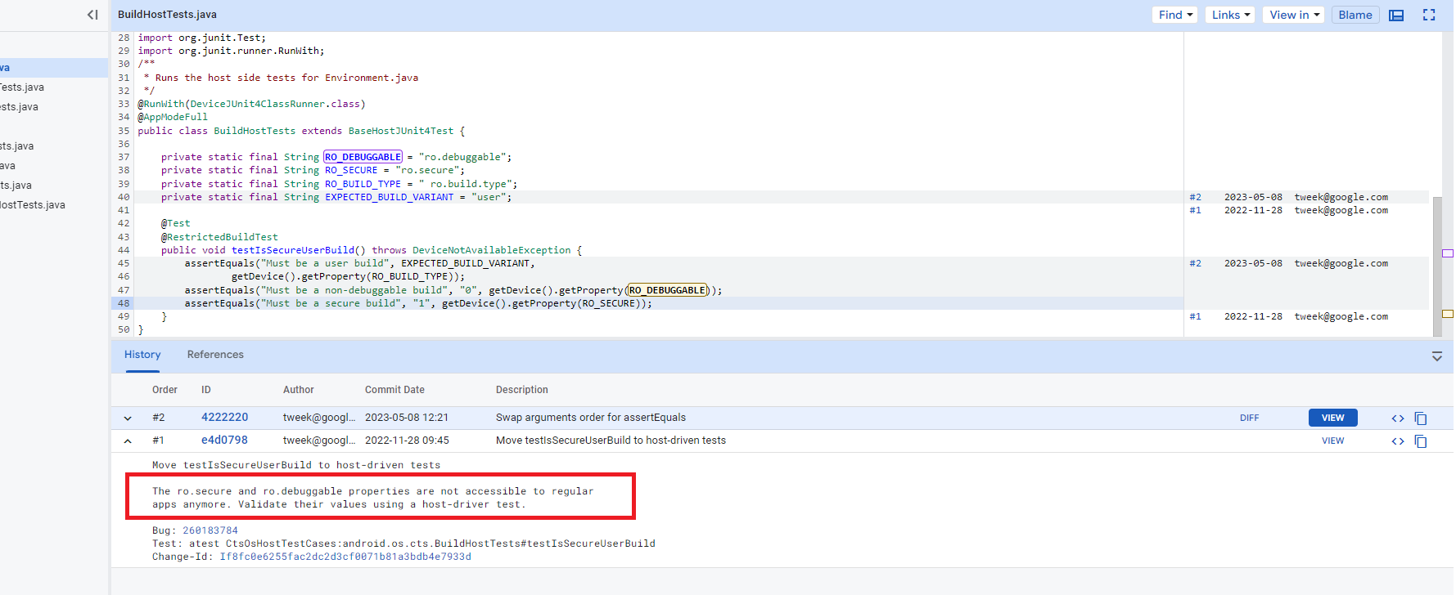The image size is (1456, 595).
Task: Click the code brackets icon for commit 4222220
Action: point(1397,418)
